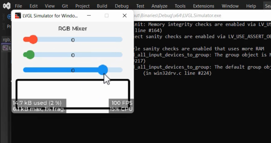Click the black-bordered color preview rectangle
Screen dimensions: 271x143
(x=73, y=94)
